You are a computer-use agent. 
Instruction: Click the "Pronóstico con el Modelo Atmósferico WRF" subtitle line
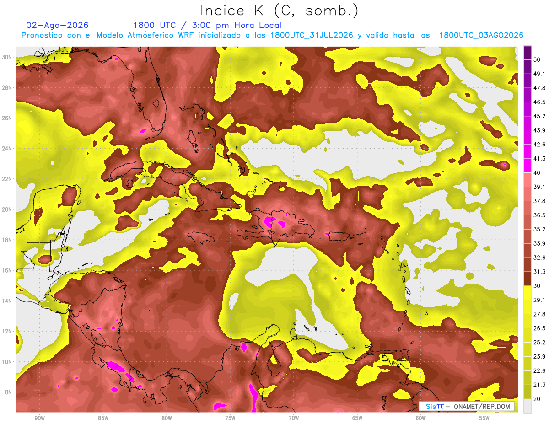[272, 35]
